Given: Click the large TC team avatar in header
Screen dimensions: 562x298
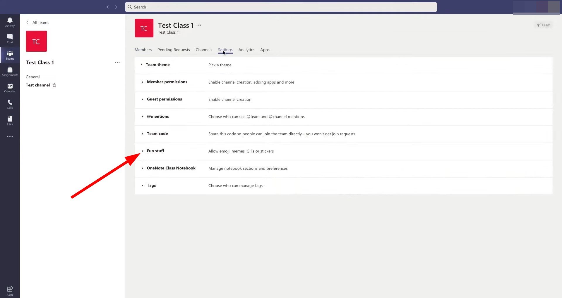Looking at the screenshot, I should coord(144,28).
